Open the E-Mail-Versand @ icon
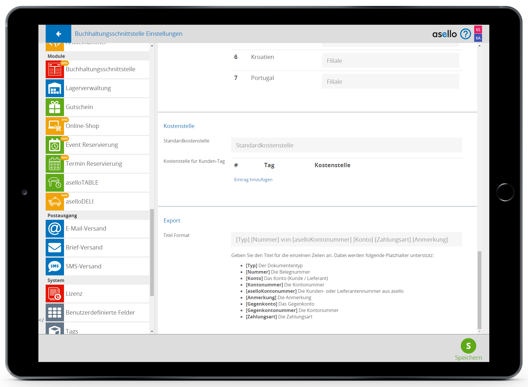 pos(55,229)
